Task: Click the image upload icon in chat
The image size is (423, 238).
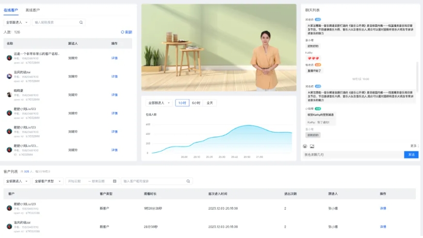Action: [x=312, y=146]
